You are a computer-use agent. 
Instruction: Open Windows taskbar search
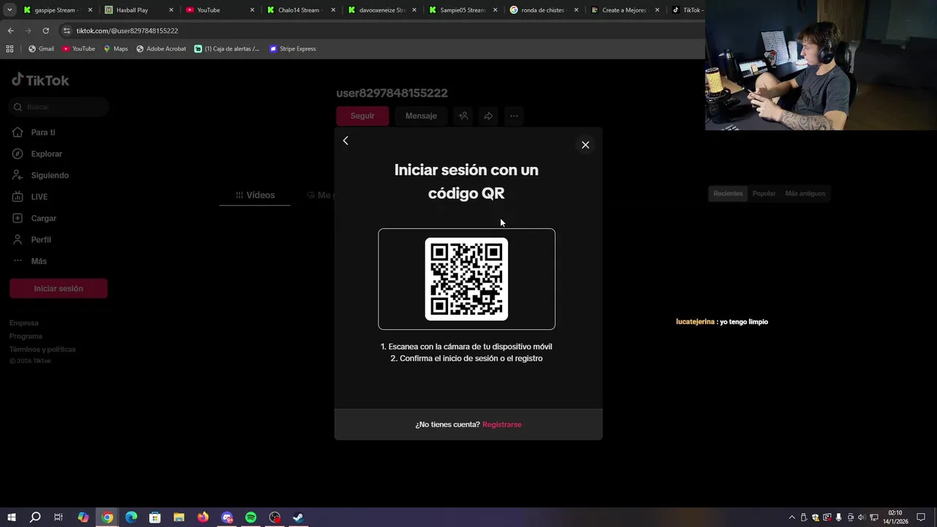click(x=34, y=517)
